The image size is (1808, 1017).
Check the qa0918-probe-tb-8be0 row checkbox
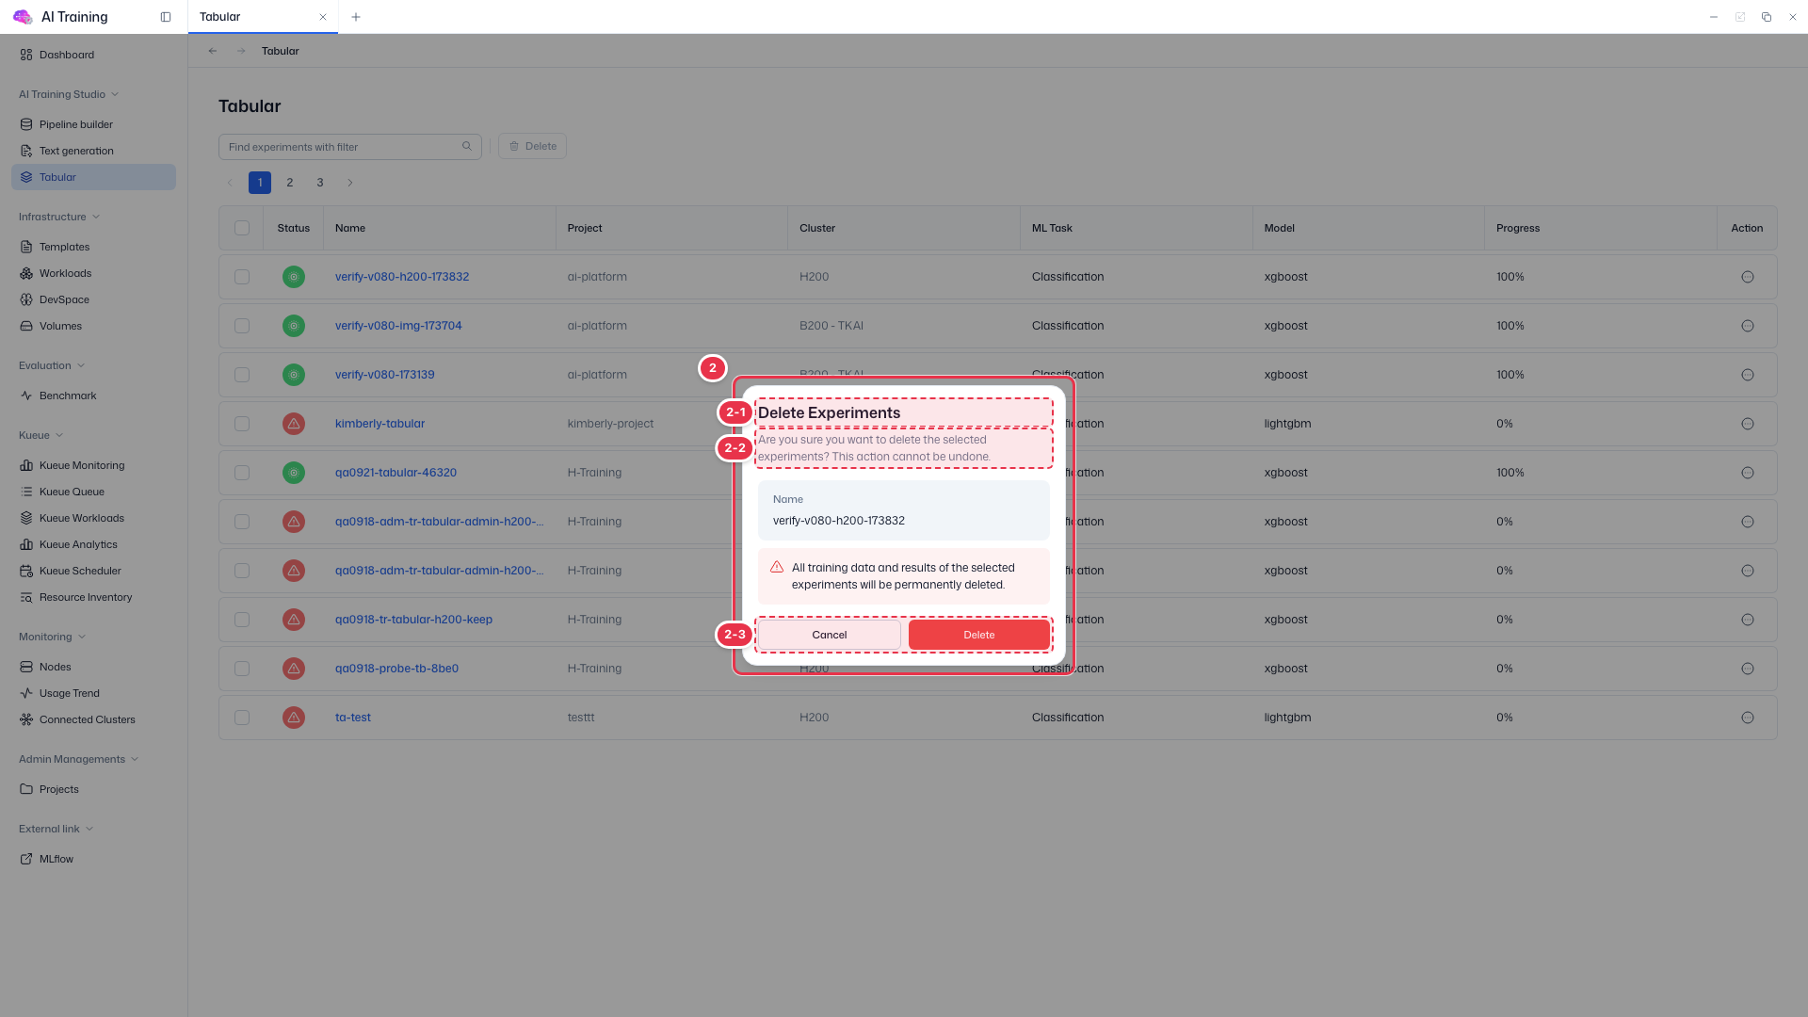(x=242, y=669)
